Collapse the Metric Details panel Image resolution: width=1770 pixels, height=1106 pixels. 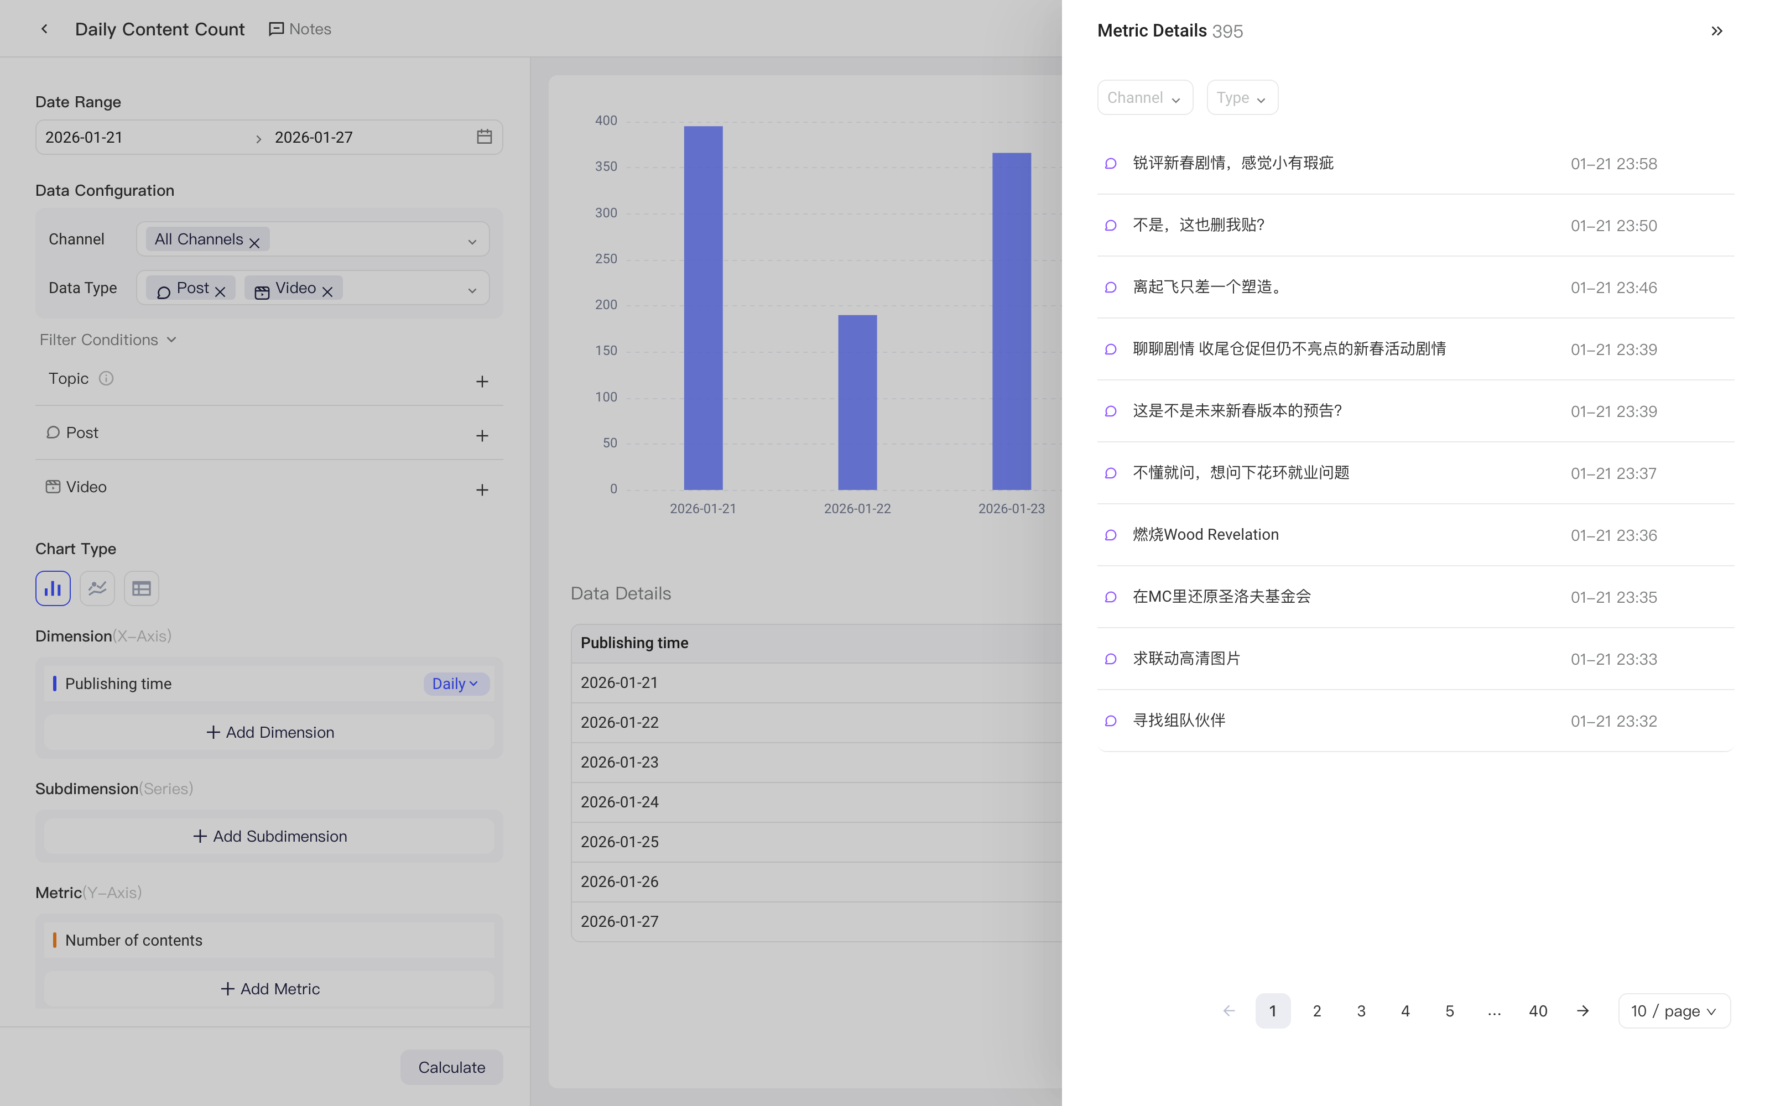[x=1716, y=31]
